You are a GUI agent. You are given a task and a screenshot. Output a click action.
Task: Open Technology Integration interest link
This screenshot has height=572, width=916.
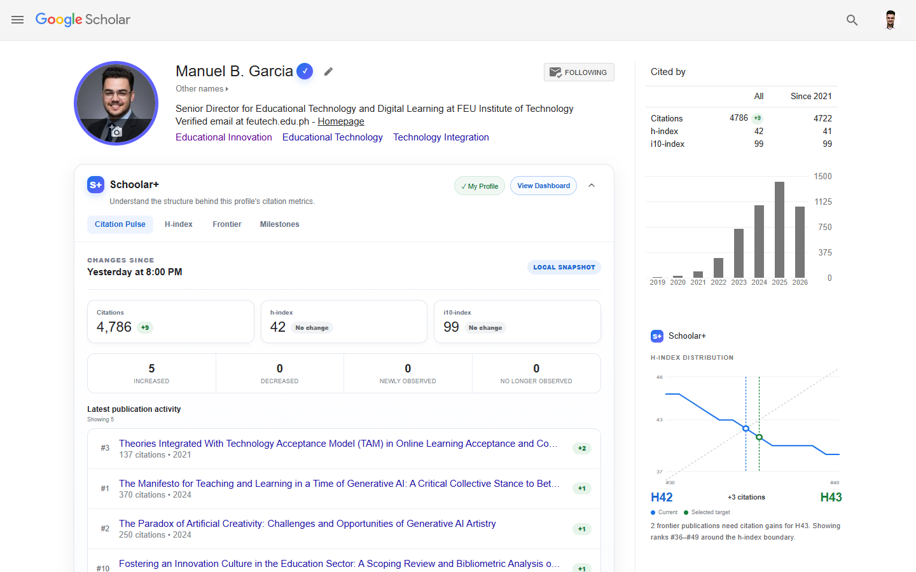pos(441,137)
